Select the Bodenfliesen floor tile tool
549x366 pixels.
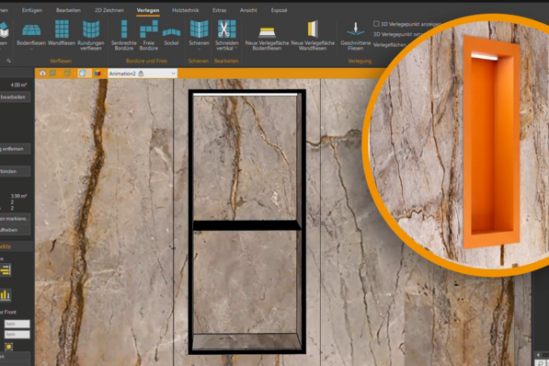[31, 34]
